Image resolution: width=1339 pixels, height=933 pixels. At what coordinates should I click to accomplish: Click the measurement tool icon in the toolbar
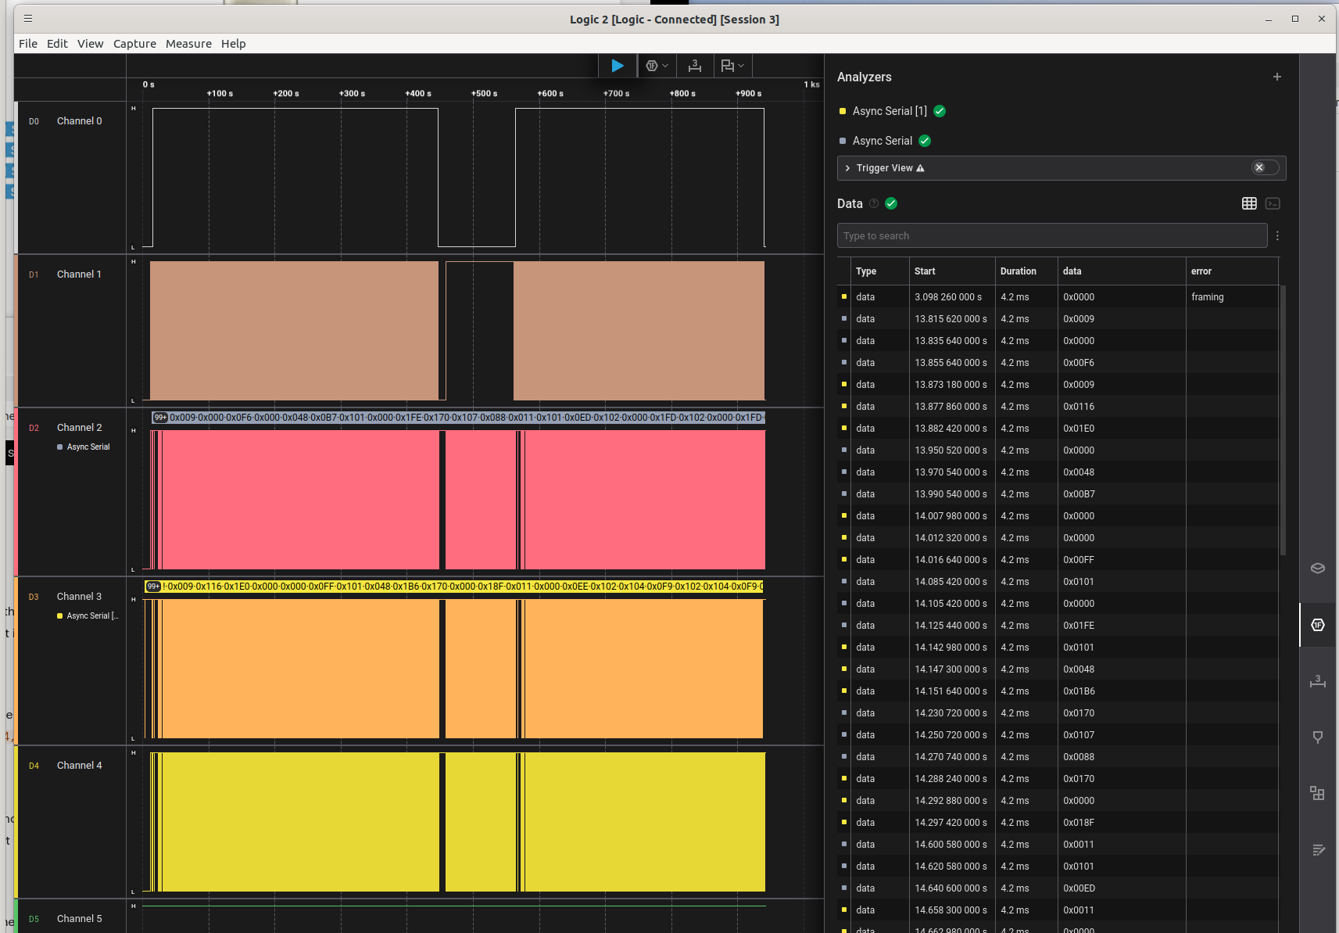(694, 66)
